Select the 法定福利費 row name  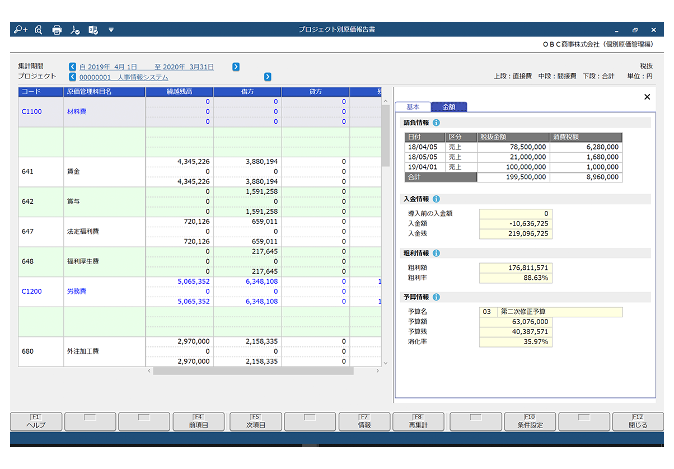click(x=105, y=232)
